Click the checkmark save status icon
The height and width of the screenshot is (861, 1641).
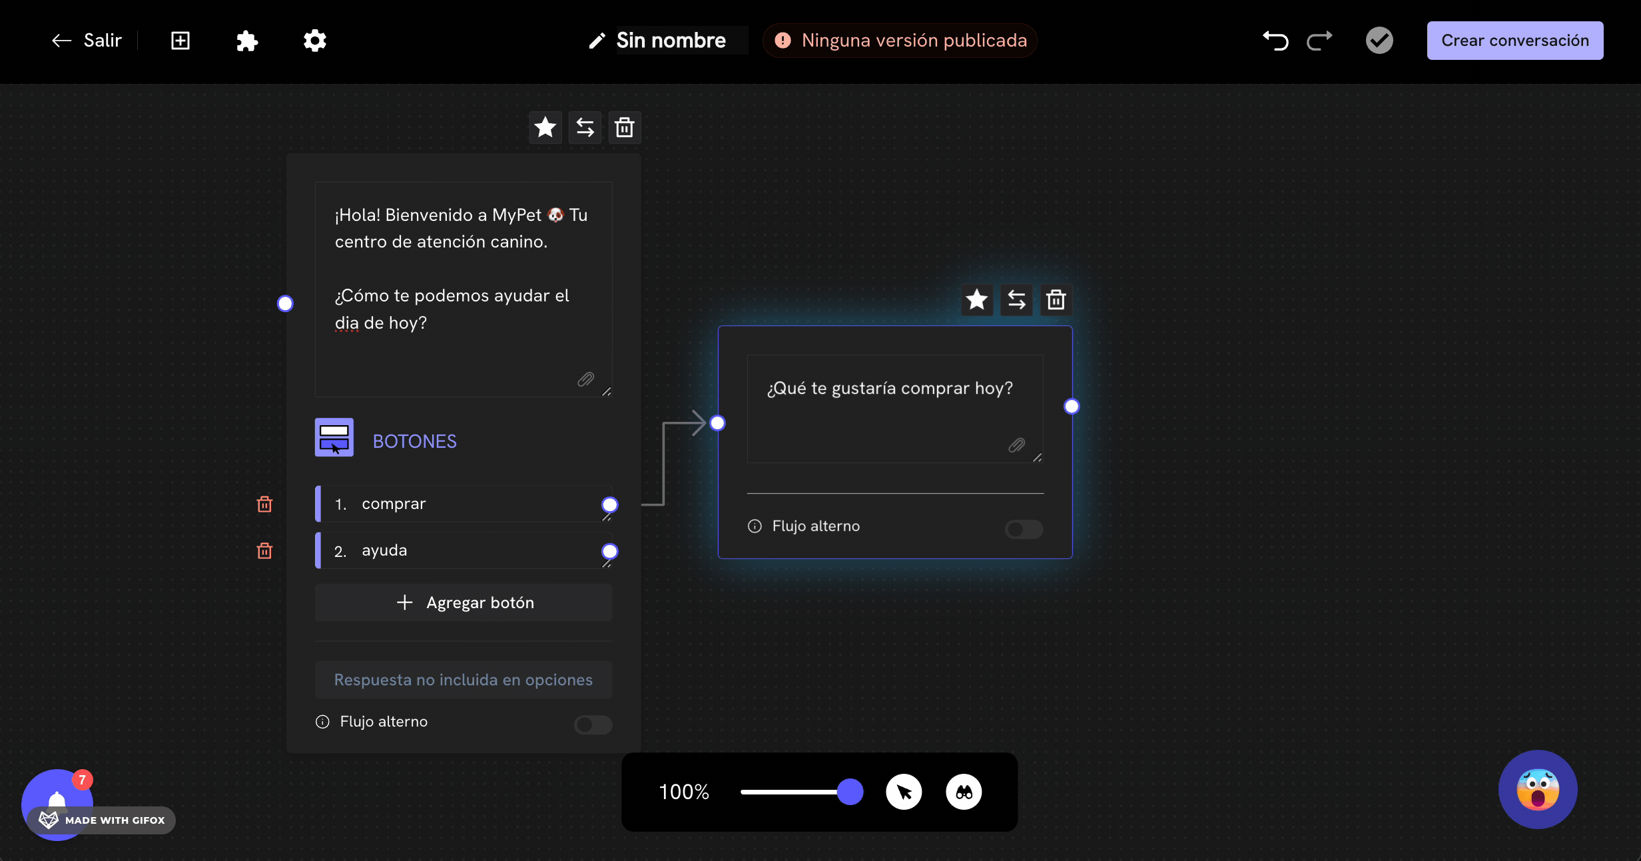1379,41
